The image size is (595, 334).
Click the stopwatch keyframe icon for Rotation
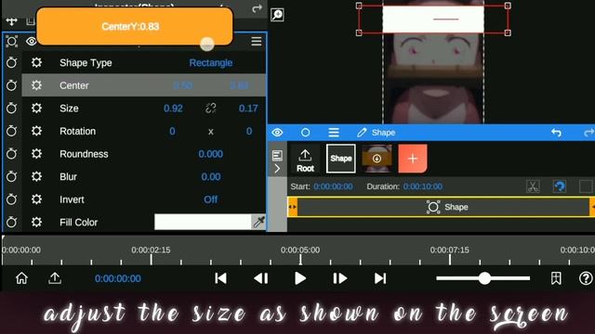point(11,131)
